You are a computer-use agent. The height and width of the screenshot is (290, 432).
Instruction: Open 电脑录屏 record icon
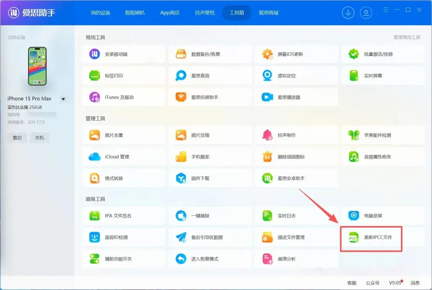[x=354, y=216]
